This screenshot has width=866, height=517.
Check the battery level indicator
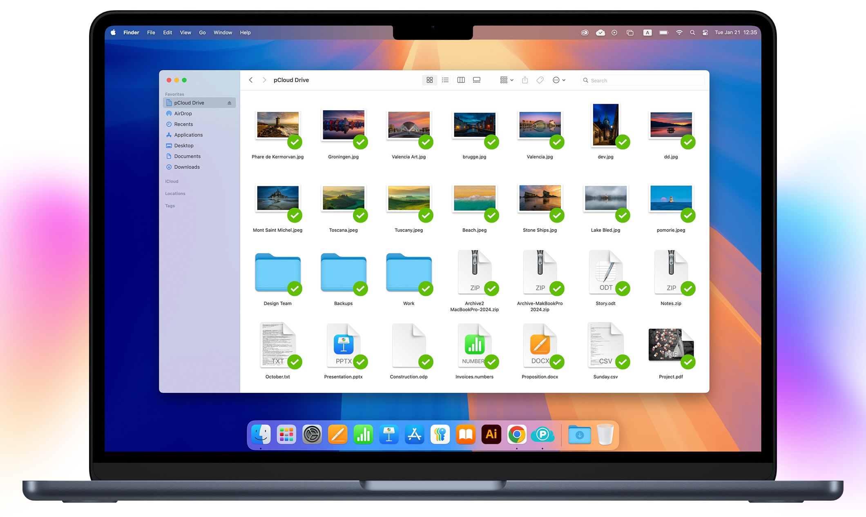pos(663,32)
